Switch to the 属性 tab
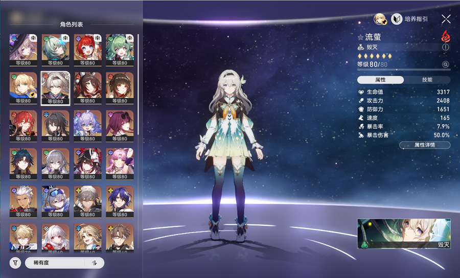 (380, 80)
